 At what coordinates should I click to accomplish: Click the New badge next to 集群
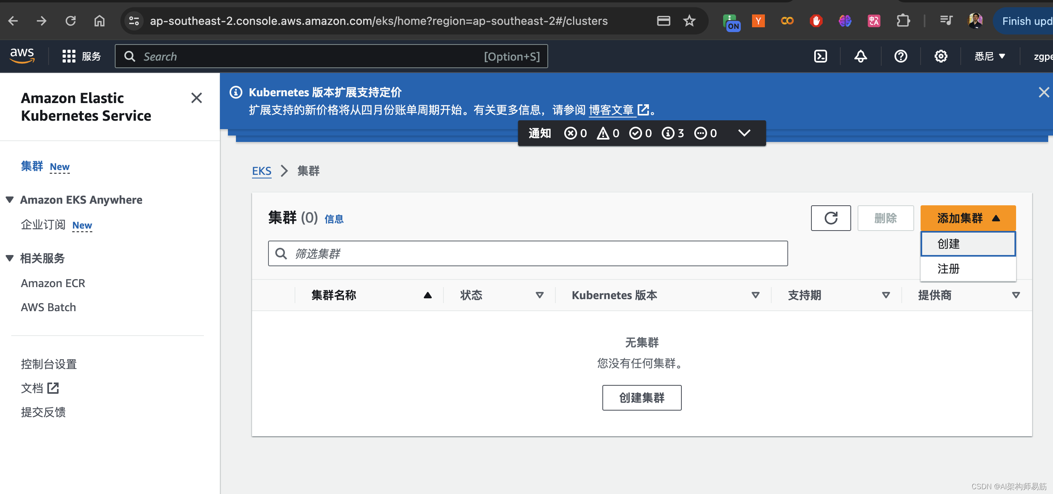[x=60, y=167]
